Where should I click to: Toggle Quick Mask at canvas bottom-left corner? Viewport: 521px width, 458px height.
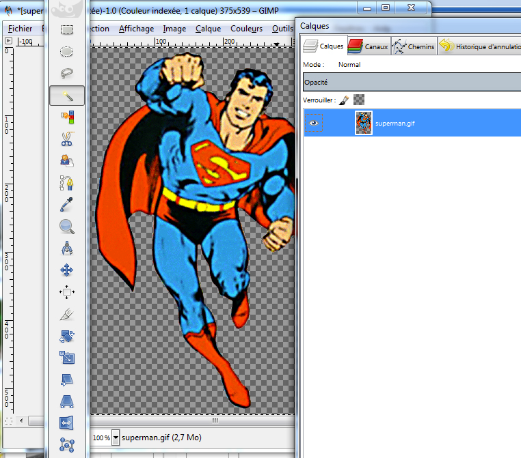click(x=9, y=421)
